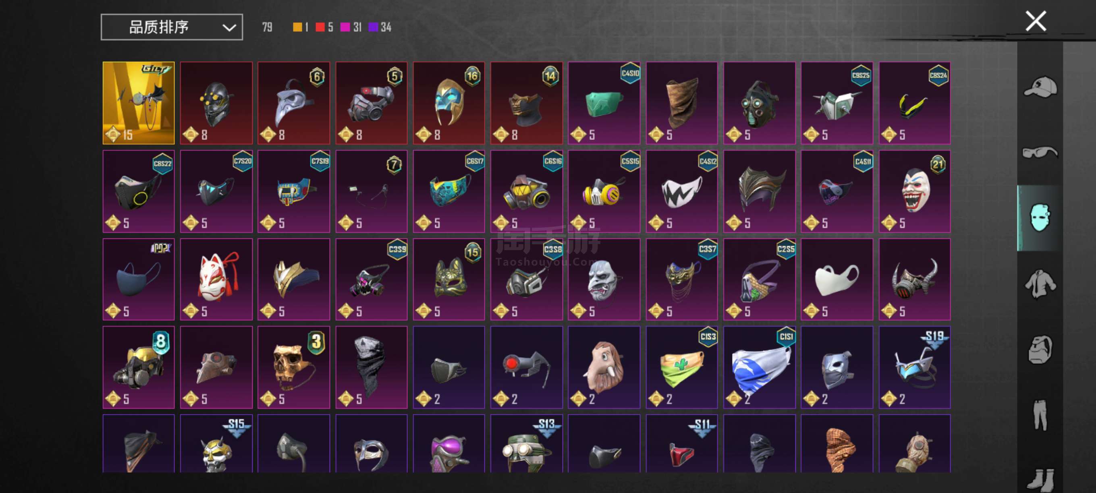1096x493 pixels.
Task: Expand the 品质排序 sort dropdown
Action: click(x=172, y=27)
